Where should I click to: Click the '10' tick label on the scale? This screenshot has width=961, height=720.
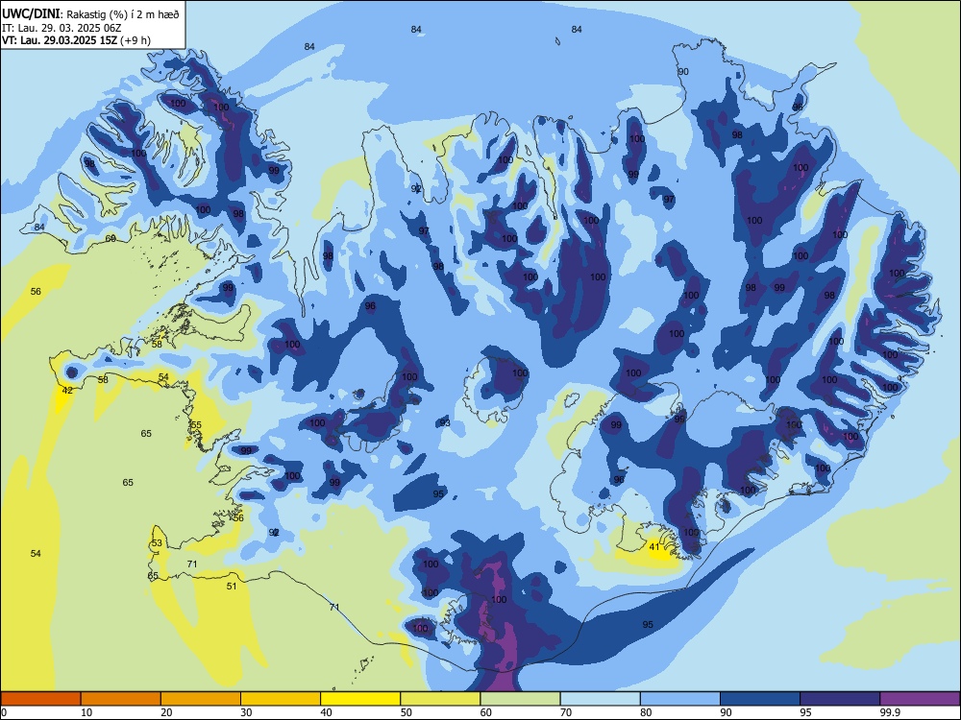(86, 712)
